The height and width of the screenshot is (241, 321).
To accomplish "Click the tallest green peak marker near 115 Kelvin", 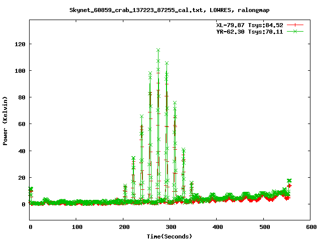I will tap(158, 50).
